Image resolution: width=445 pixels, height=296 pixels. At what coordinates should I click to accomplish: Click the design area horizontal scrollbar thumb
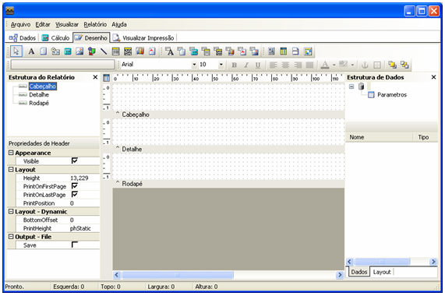coord(178,275)
